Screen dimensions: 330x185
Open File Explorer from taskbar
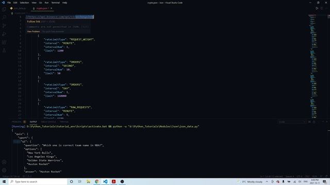[88, 181]
